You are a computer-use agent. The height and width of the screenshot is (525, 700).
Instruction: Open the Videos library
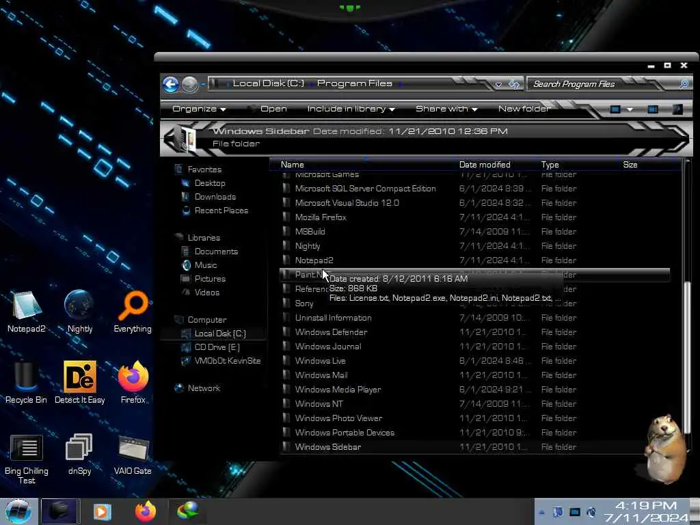click(x=206, y=293)
